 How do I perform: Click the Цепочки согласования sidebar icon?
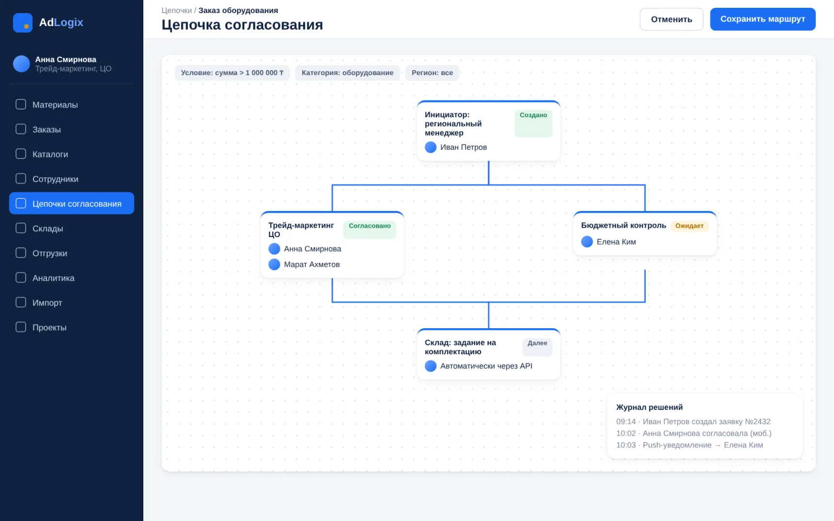(21, 203)
